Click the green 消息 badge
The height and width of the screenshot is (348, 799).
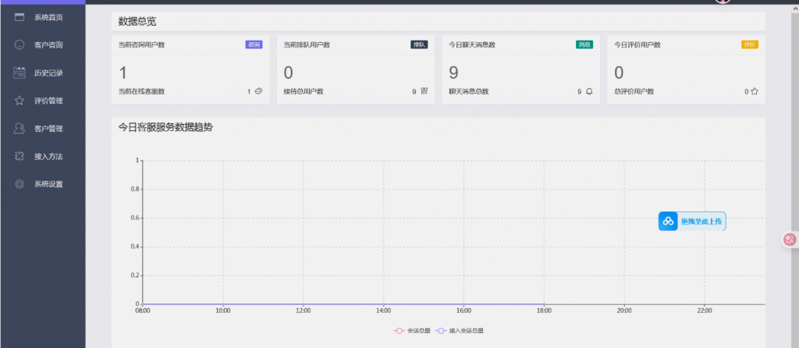pos(584,44)
